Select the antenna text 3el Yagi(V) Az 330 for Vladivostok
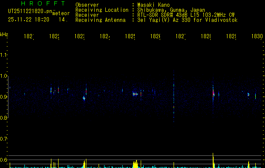The image size is (265, 168). click(187, 20)
